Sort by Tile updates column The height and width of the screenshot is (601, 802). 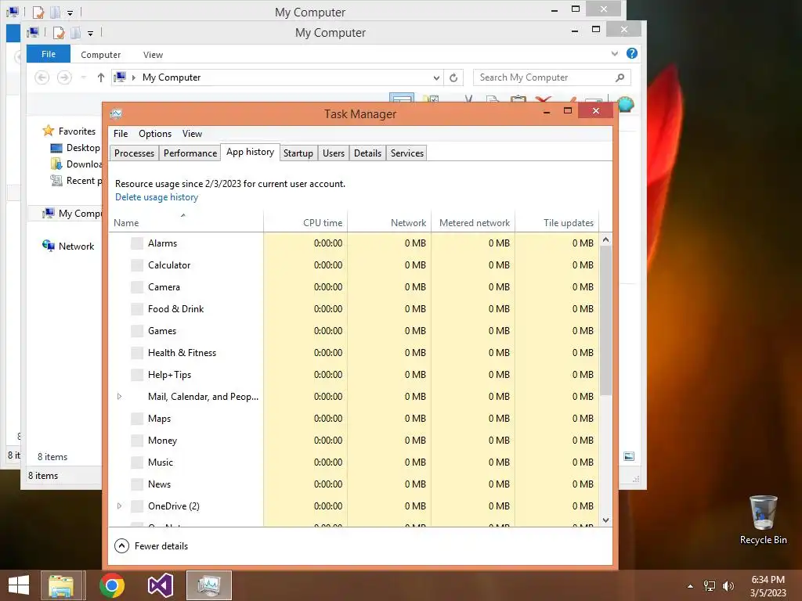click(557, 221)
